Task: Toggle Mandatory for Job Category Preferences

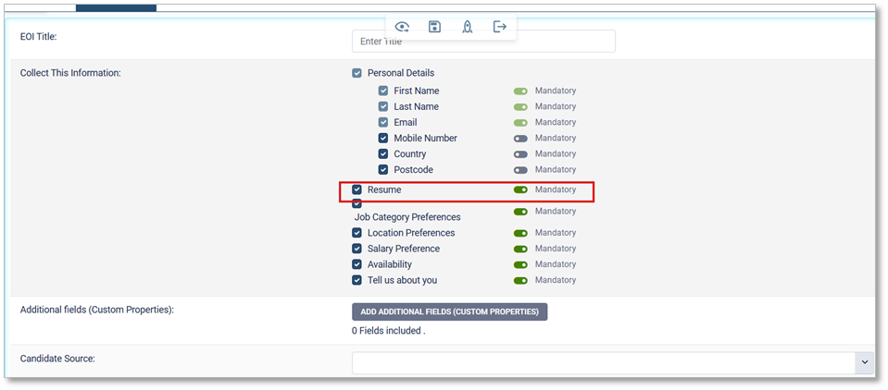Action: (520, 212)
